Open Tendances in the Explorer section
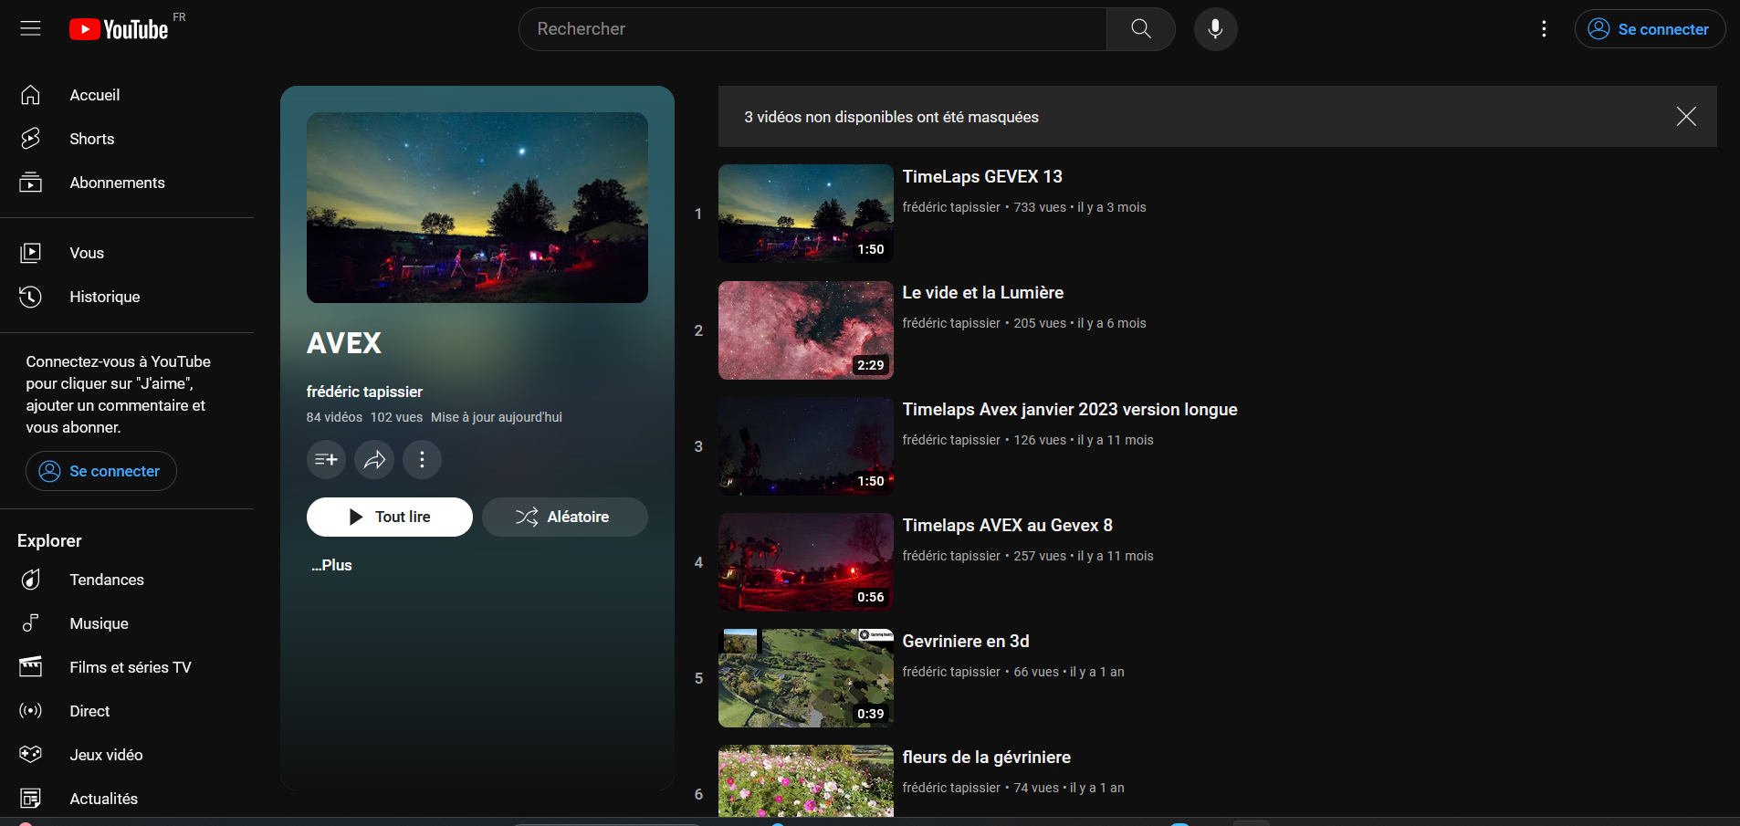The height and width of the screenshot is (826, 1740). (106, 580)
